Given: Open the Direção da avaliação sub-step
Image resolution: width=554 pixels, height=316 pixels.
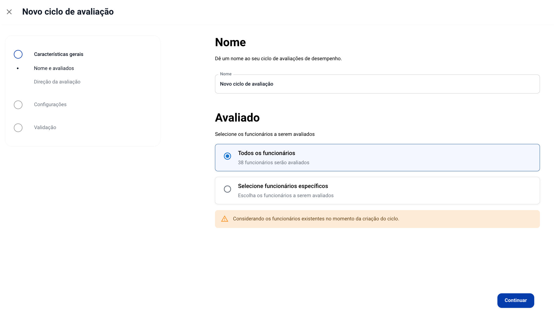Looking at the screenshot, I should [57, 82].
